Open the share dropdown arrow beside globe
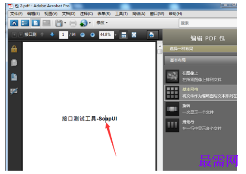 point(90,23)
